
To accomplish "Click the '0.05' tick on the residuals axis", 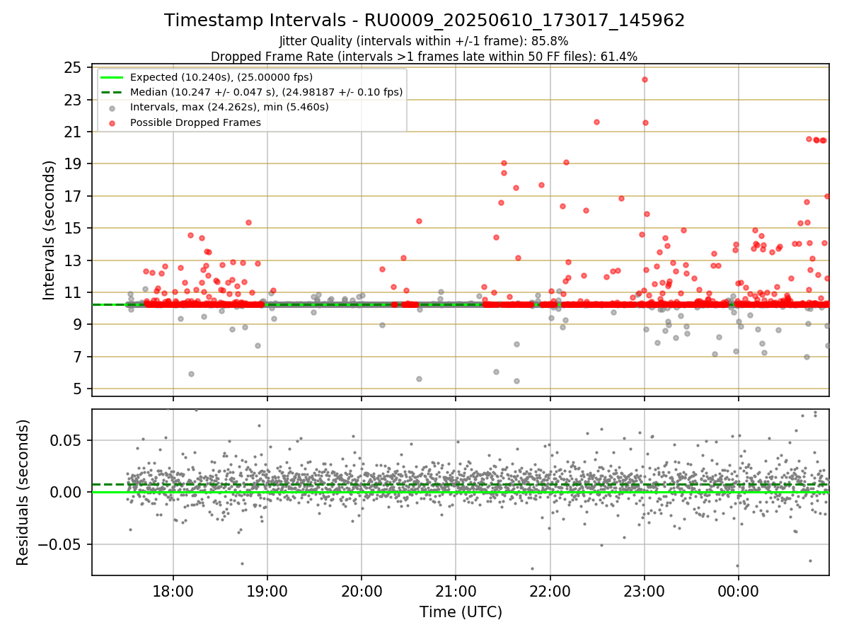I will 67,440.
